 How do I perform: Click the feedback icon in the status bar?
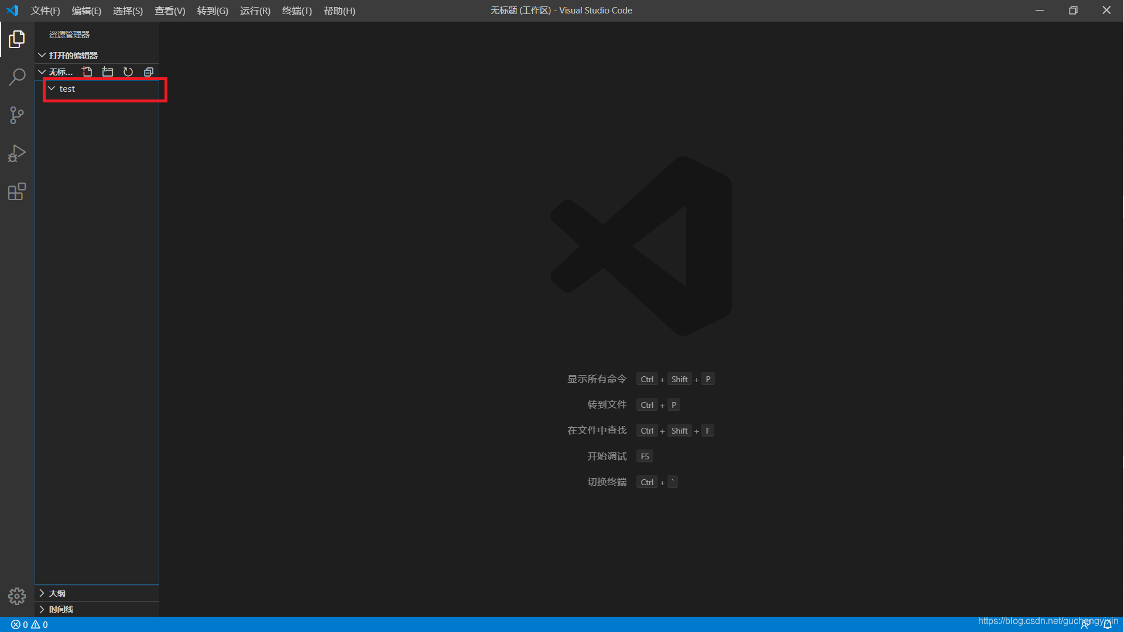click(x=1085, y=625)
